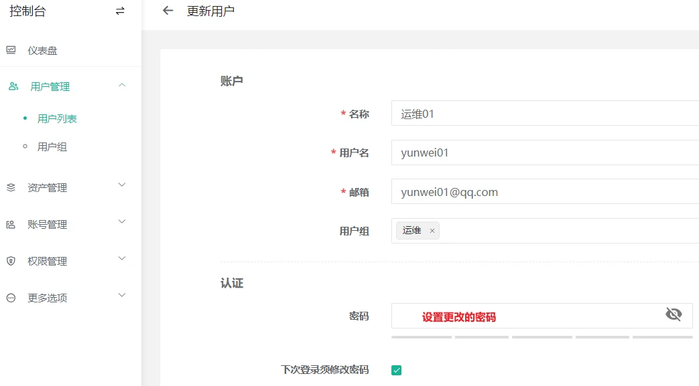Click the 账号管理 icon
The image size is (699, 386).
point(11,224)
